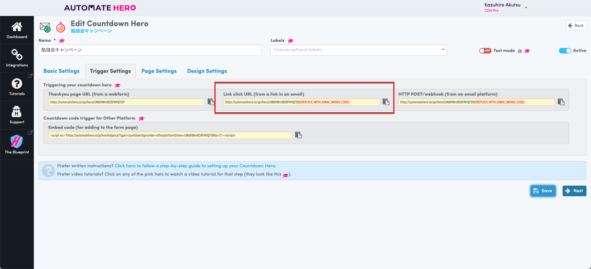Select the Thankyou page URL field
Viewport: 591px width, 269px height.
[x=127, y=102]
